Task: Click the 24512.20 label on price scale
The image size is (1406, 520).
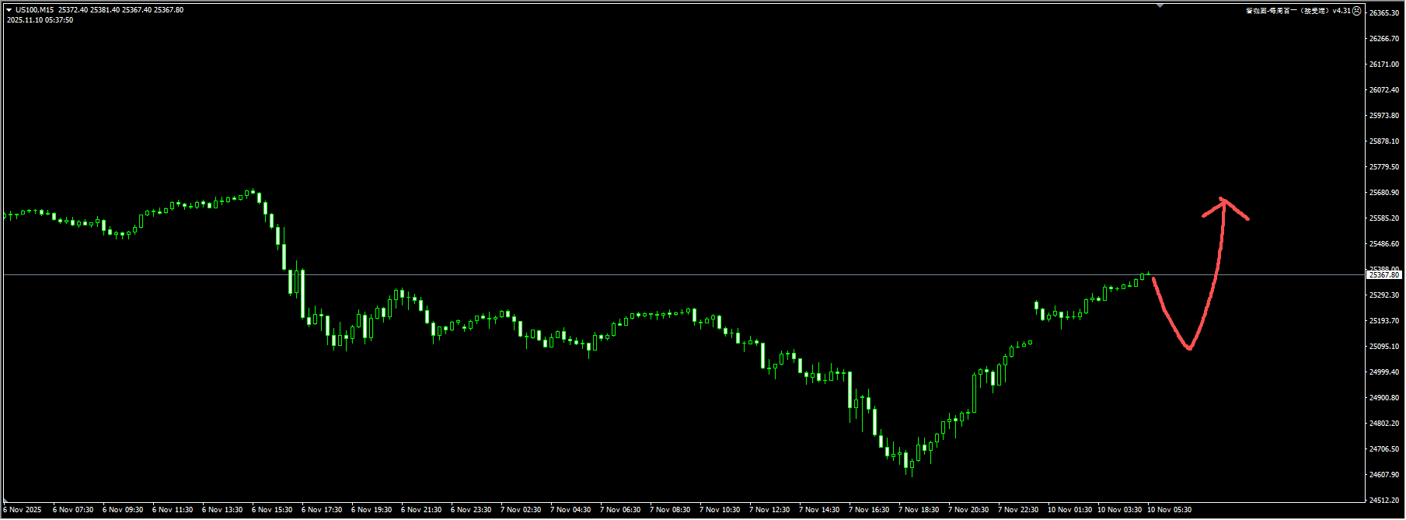Action: 1384,501
